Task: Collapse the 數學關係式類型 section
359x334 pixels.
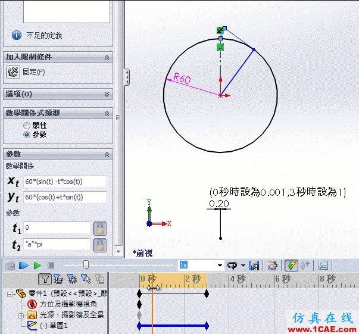Action: click(107, 113)
